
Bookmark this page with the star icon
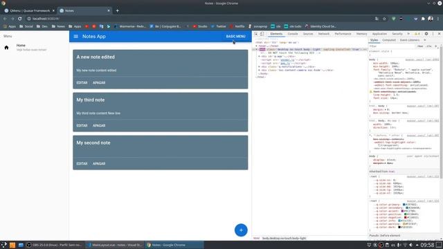(385, 19)
